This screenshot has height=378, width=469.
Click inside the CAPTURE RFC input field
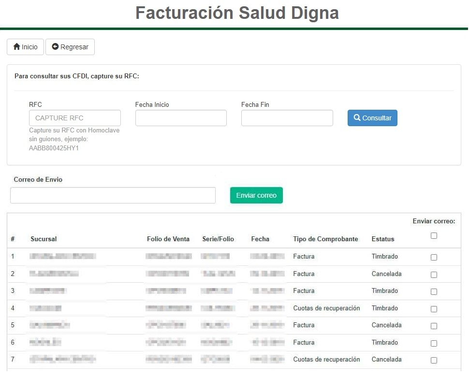[x=75, y=118]
